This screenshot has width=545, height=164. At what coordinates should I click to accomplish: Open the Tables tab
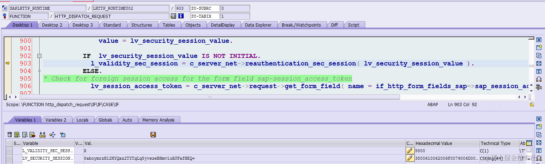(x=169, y=25)
